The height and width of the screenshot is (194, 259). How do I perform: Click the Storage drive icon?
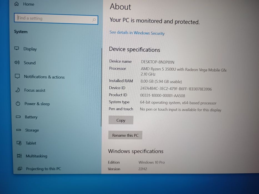coord(19,130)
